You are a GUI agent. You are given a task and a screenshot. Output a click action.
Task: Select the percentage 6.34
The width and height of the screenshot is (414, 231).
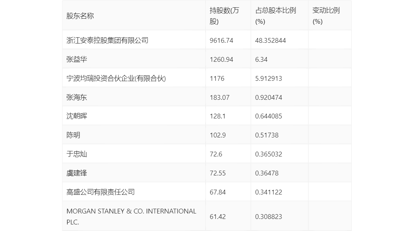pos(261,60)
